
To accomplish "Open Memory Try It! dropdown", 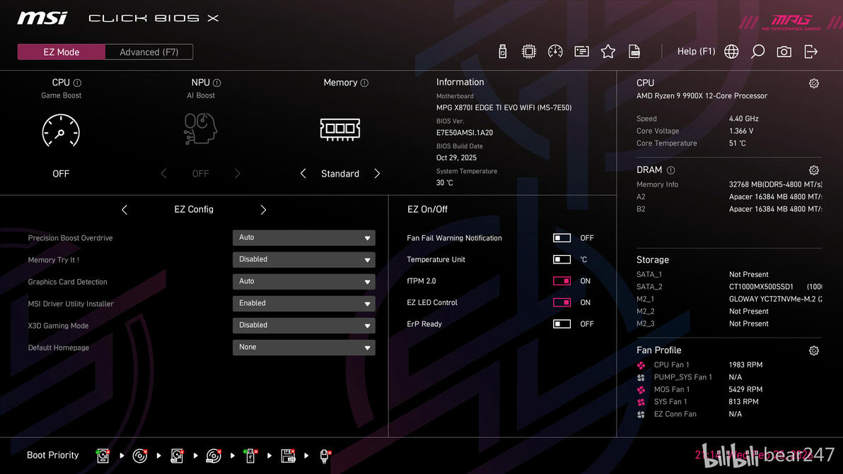I will [x=304, y=260].
